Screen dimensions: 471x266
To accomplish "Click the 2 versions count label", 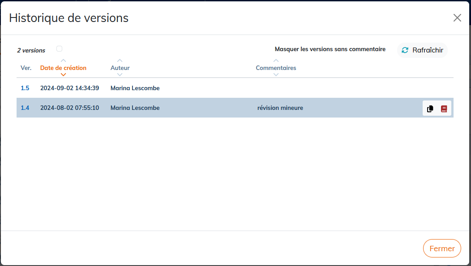I will [31, 50].
